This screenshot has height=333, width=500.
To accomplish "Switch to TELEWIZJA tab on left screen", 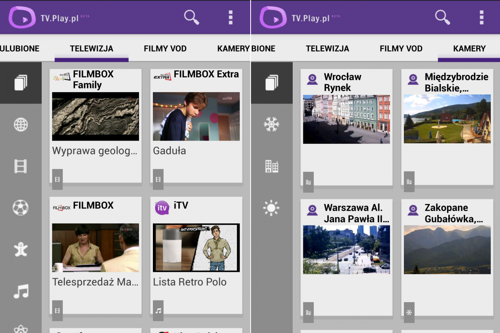I will click(92, 48).
